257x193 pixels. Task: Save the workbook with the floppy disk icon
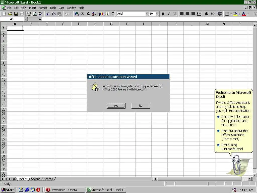pos(16,14)
